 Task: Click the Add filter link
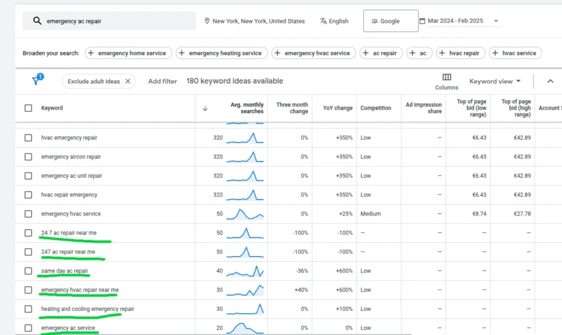(162, 81)
